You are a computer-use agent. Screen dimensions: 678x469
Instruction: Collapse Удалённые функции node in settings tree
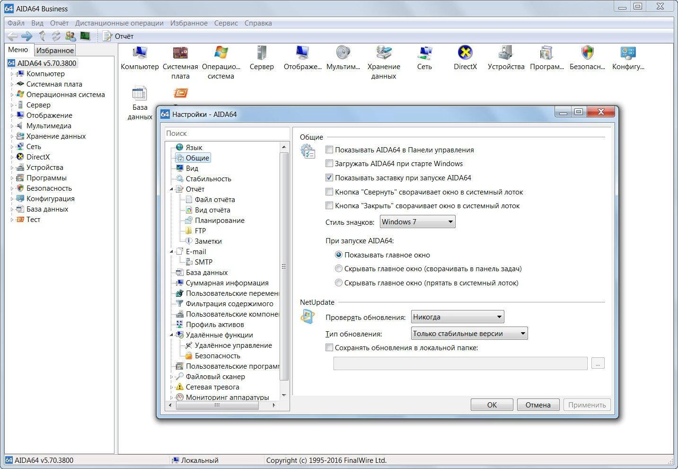coord(172,335)
